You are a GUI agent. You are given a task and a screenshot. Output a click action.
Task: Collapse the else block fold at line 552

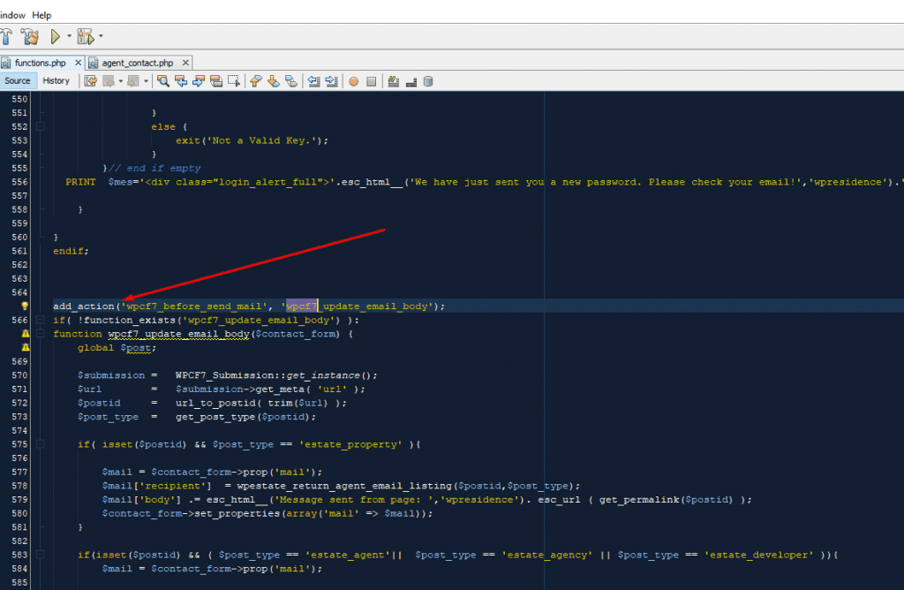pos(41,126)
